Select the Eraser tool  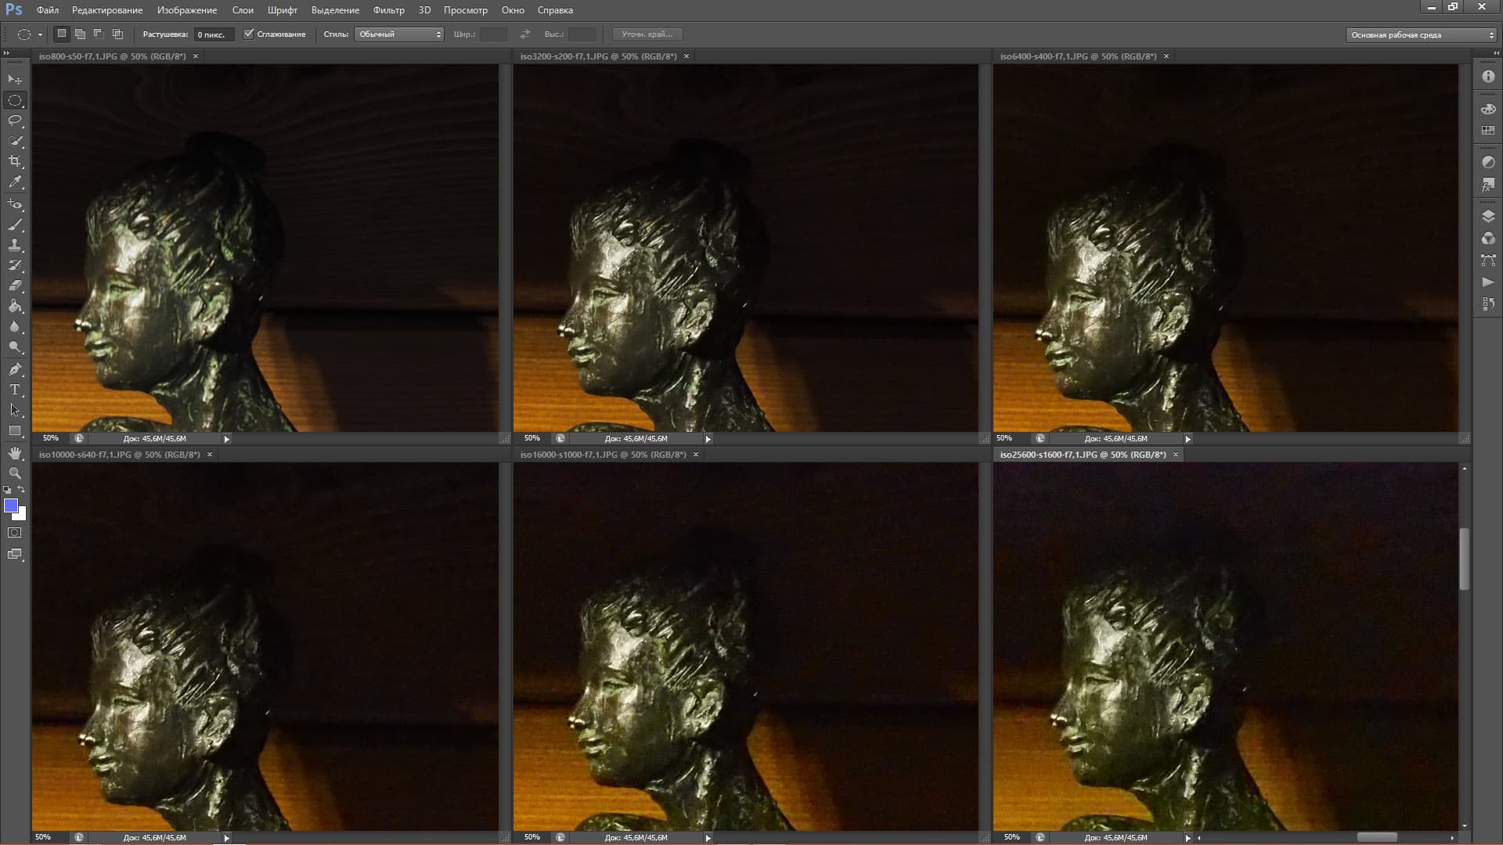[x=15, y=286]
